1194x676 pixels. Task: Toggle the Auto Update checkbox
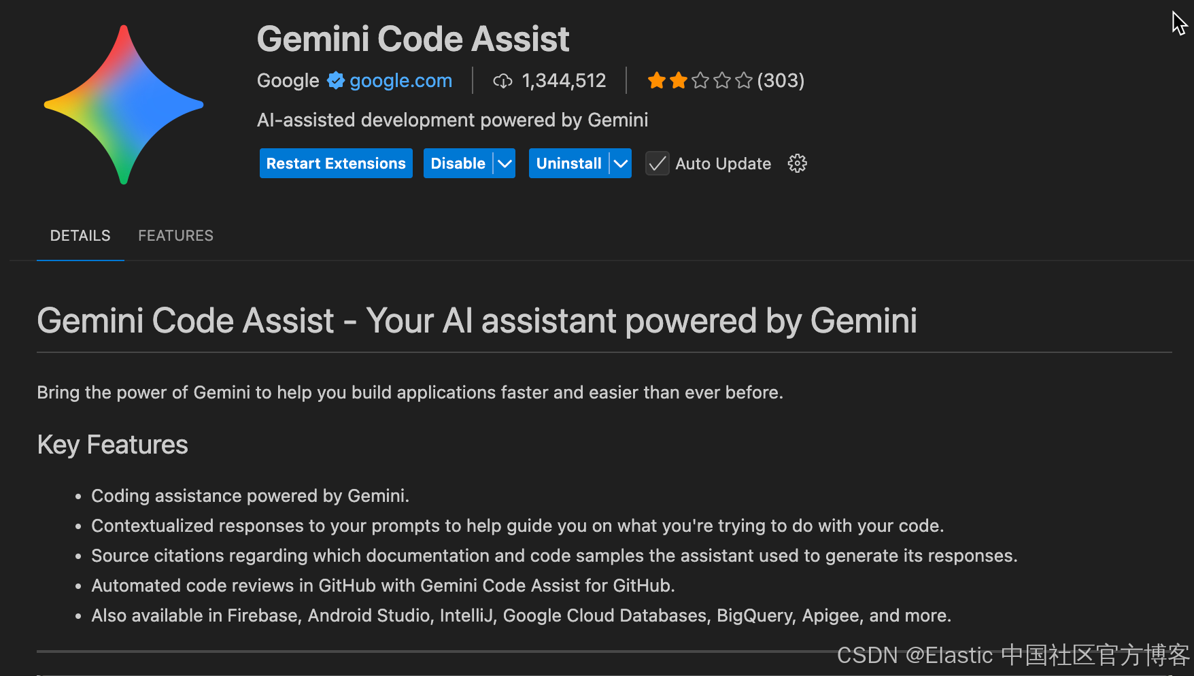pos(657,163)
